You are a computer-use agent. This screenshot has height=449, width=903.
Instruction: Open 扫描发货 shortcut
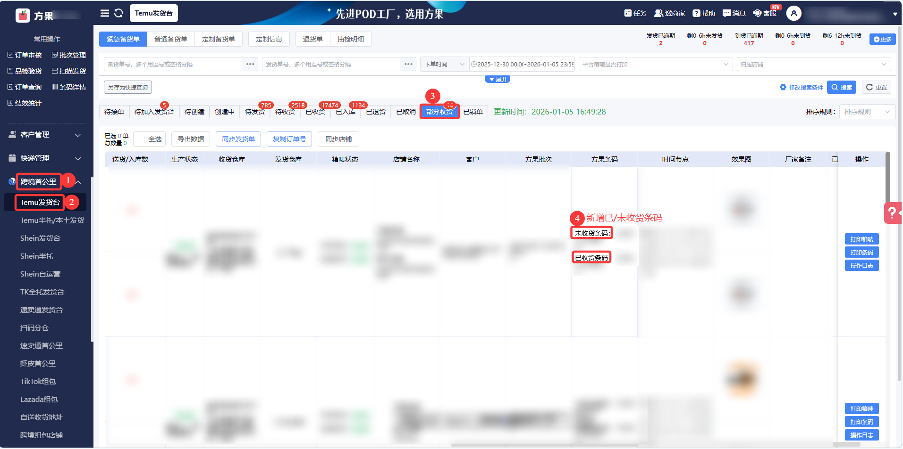pyautogui.click(x=69, y=71)
